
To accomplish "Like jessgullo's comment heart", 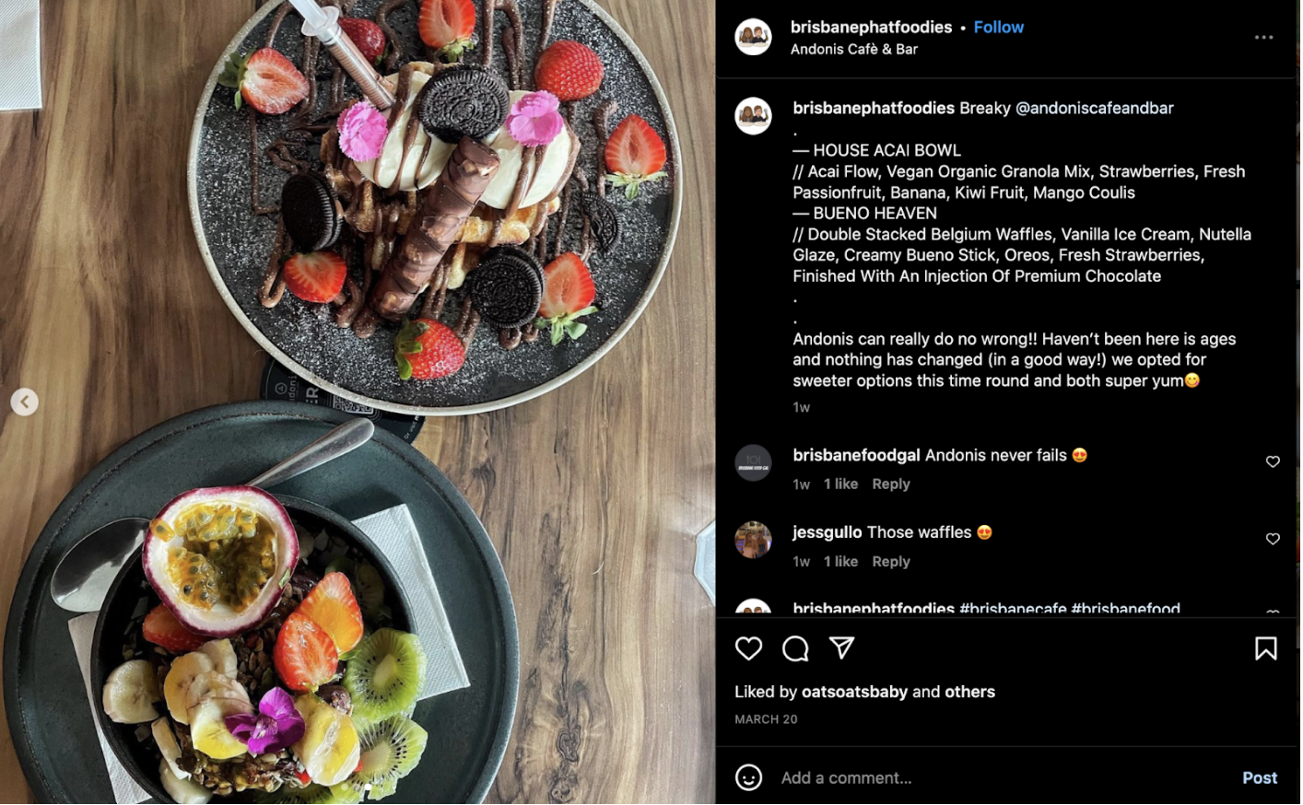I will pyautogui.click(x=1273, y=539).
